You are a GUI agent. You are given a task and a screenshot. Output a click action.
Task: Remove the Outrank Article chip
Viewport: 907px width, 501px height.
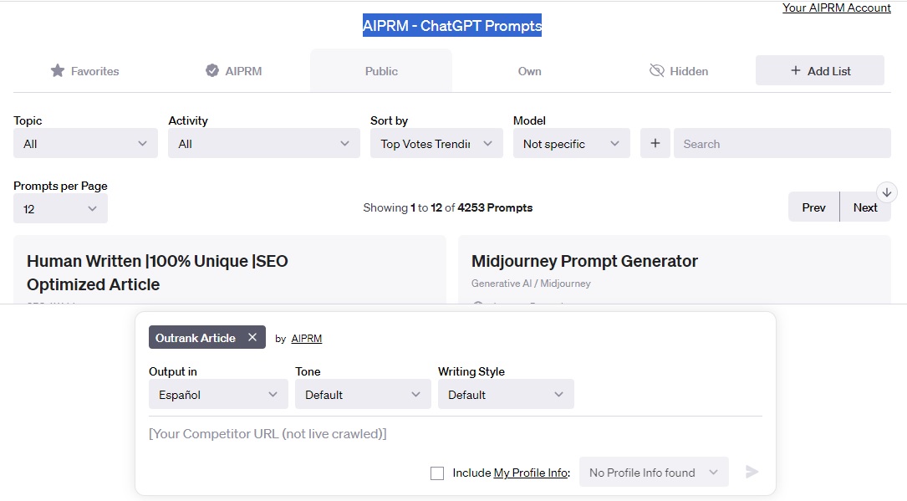click(252, 337)
